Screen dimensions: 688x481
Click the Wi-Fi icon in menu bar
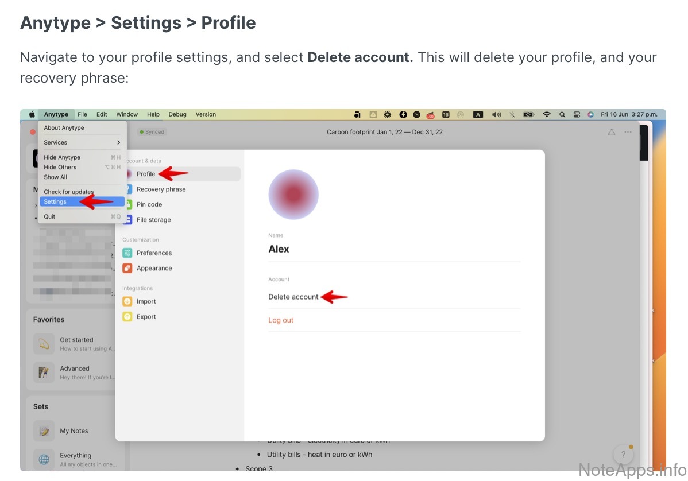tap(547, 115)
